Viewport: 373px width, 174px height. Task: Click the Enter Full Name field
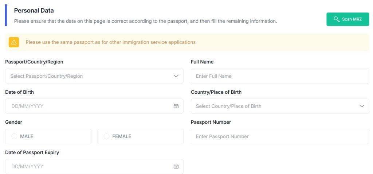(x=280, y=76)
